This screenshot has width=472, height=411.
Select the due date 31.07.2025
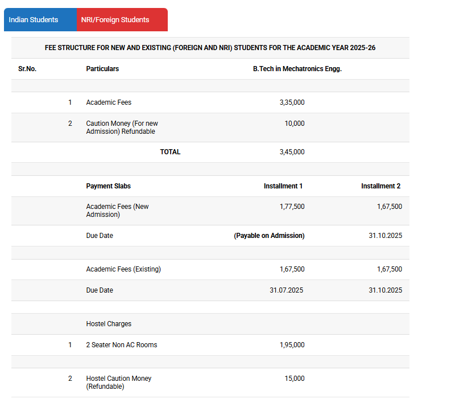coord(286,290)
